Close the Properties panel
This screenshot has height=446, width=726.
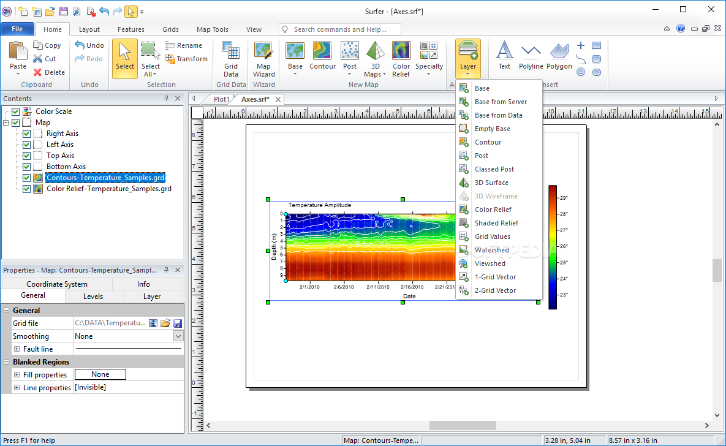[x=177, y=270]
